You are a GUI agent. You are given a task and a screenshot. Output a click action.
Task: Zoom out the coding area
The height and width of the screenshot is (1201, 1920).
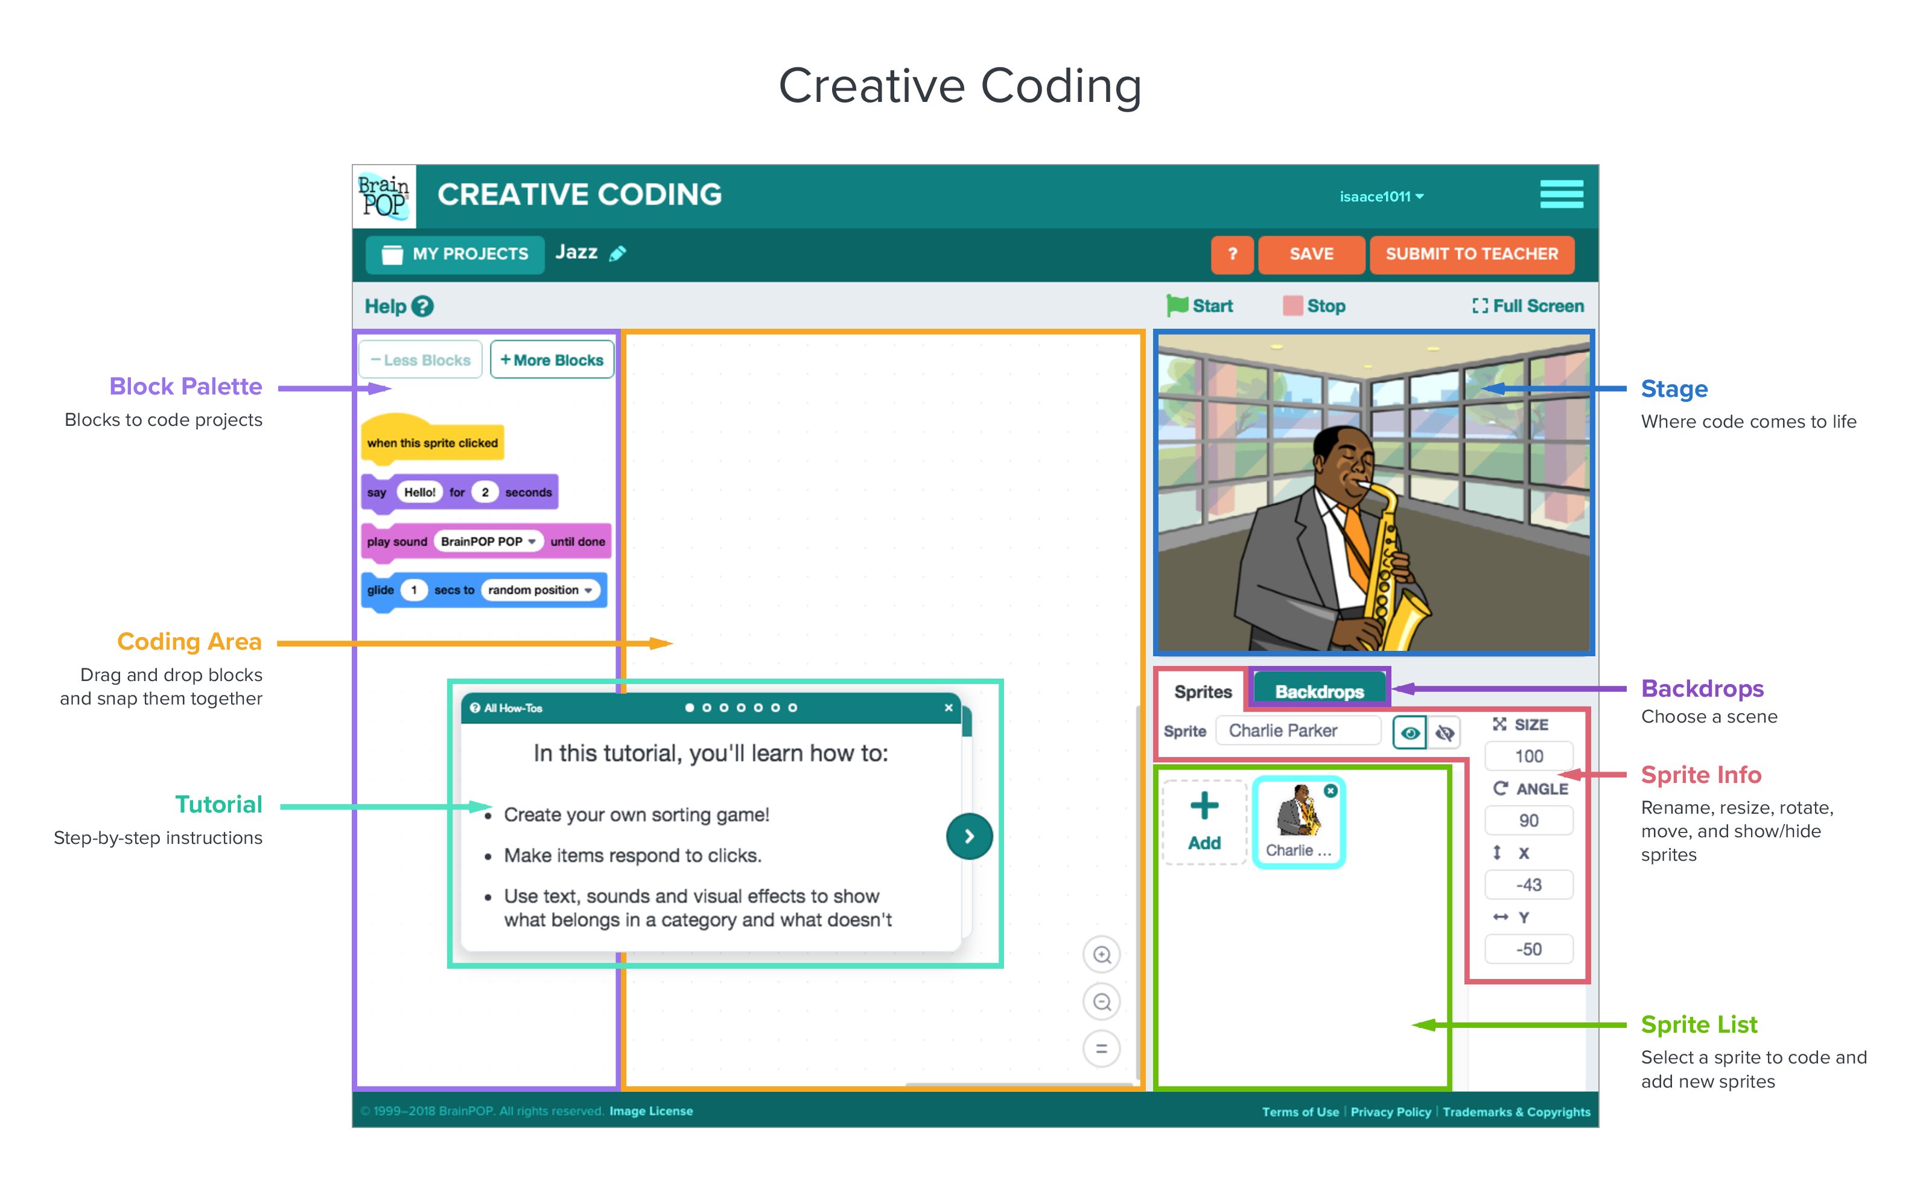pos(1101,1001)
